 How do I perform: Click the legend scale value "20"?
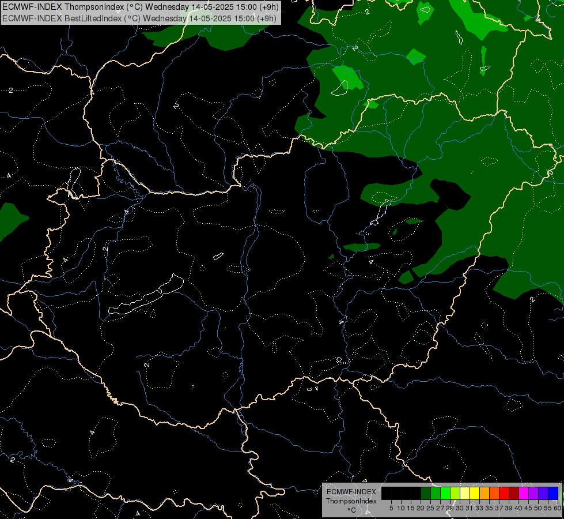point(421,508)
